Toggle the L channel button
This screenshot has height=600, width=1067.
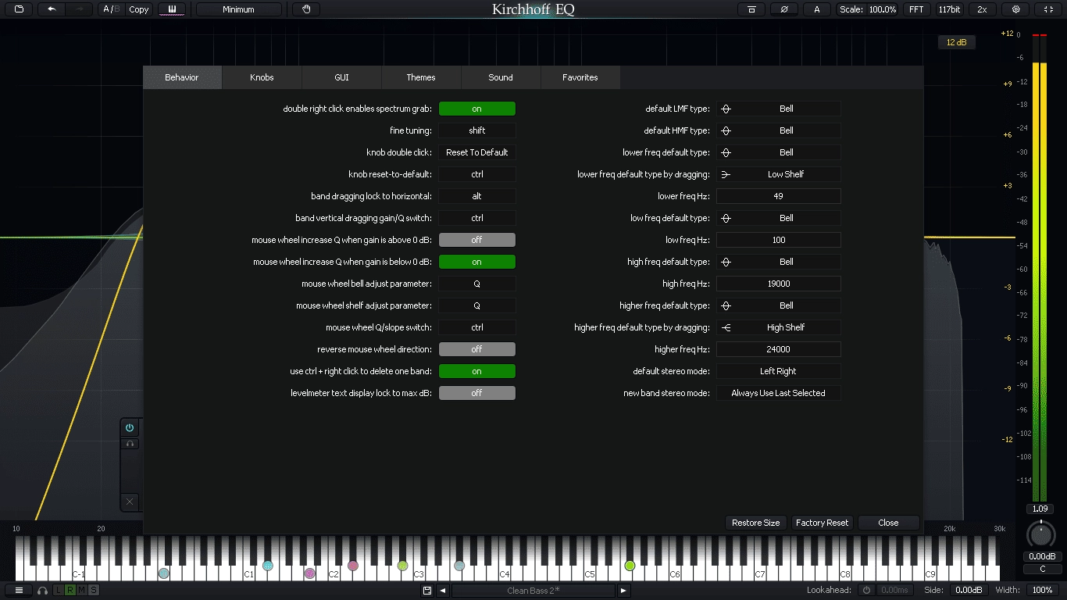tap(59, 591)
